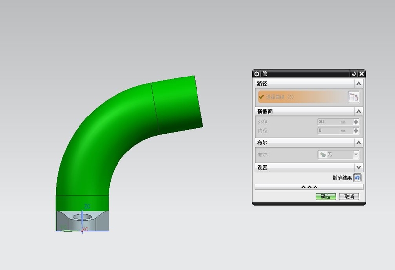Close the 管 (Tube) dialog
This screenshot has width=395, height=270.
coord(362,74)
